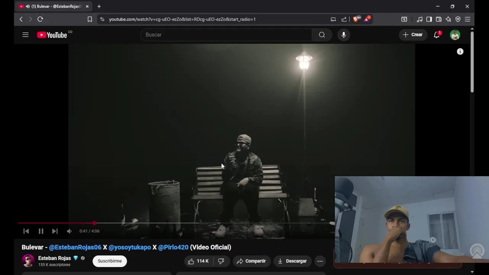Viewport: 489px width, 275px height.
Task: Show video info card icon
Action: coord(460,52)
